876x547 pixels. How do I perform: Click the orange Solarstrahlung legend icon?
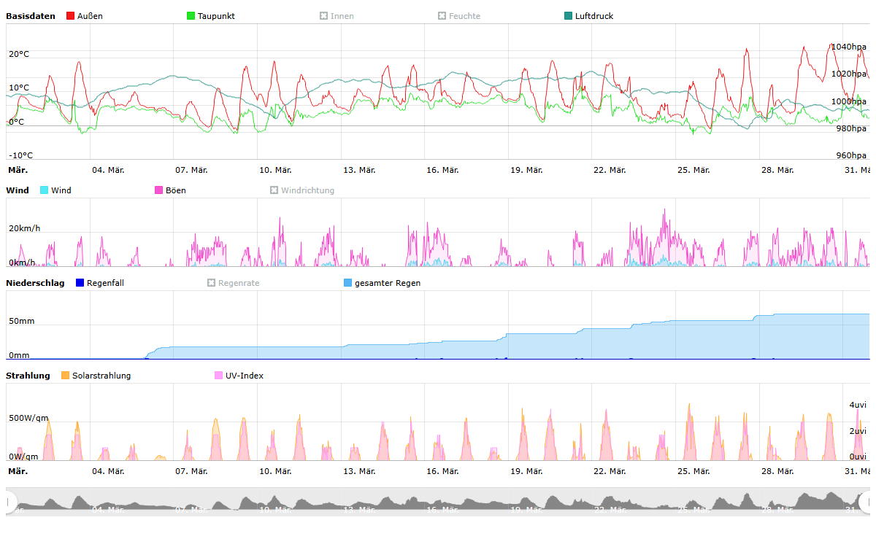coord(65,376)
